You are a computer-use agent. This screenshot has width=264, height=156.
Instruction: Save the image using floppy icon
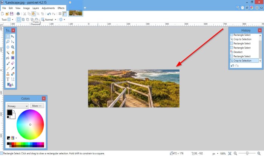coord(12,14)
